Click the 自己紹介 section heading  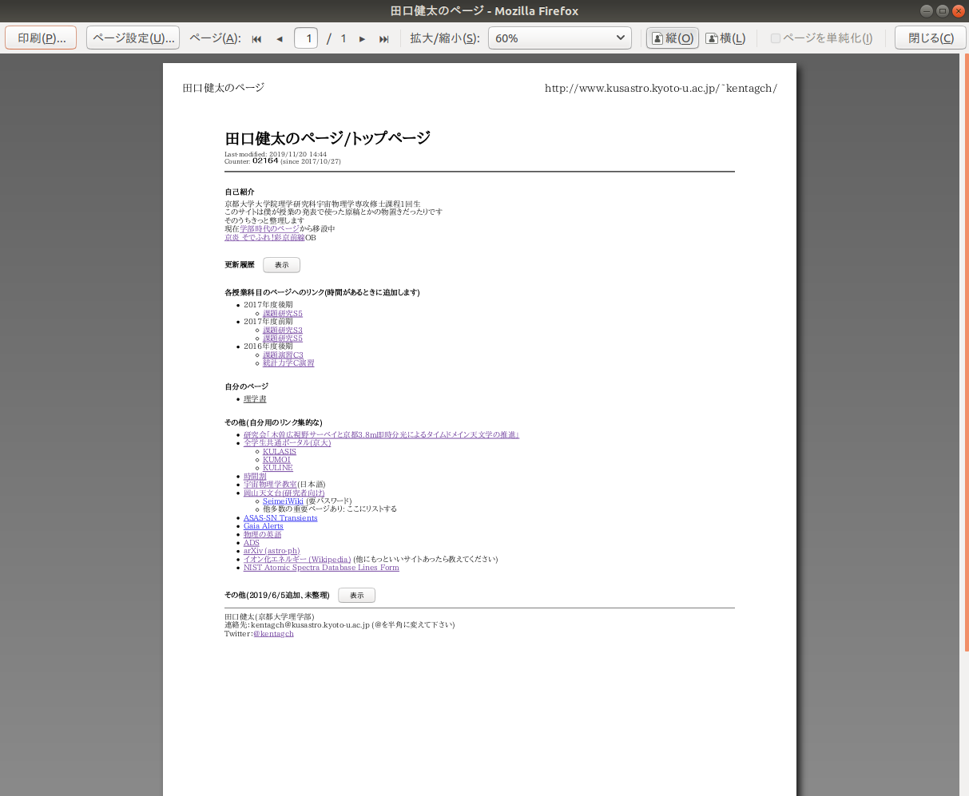pyautogui.click(x=240, y=192)
